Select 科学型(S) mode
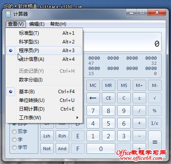Screen dimensions: 171x164 (x=44, y=42)
